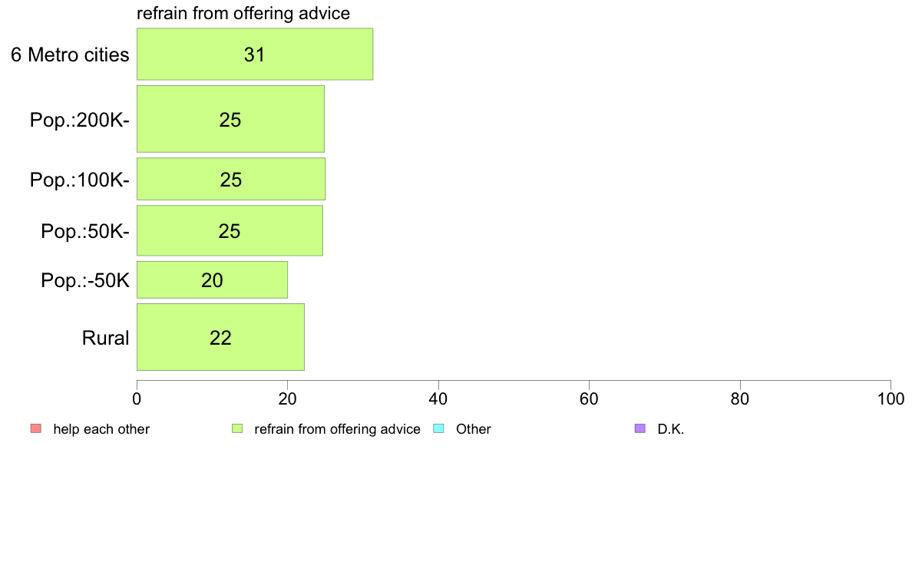Image resolution: width=912 pixels, height=565 pixels.
Task: Click the chart title refrain from offering advice
Action: point(243,13)
